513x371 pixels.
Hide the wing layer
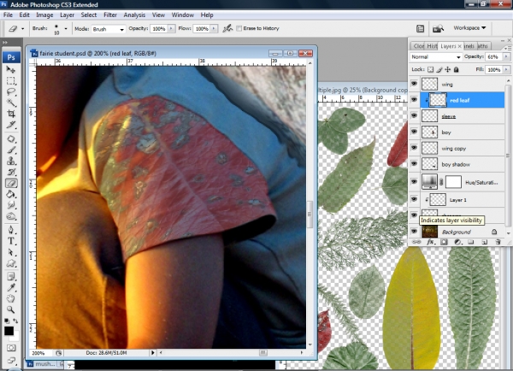pyautogui.click(x=414, y=84)
